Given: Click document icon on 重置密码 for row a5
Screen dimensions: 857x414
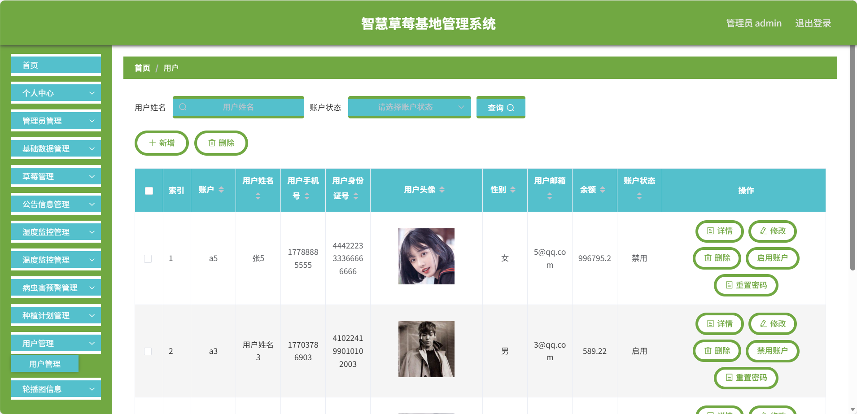Looking at the screenshot, I should click(729, 285).
